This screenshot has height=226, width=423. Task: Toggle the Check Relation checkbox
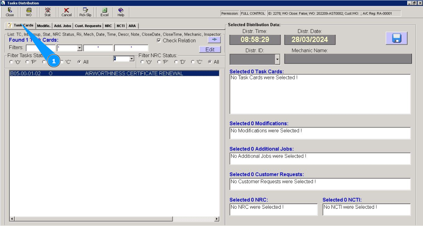point(159,41)
